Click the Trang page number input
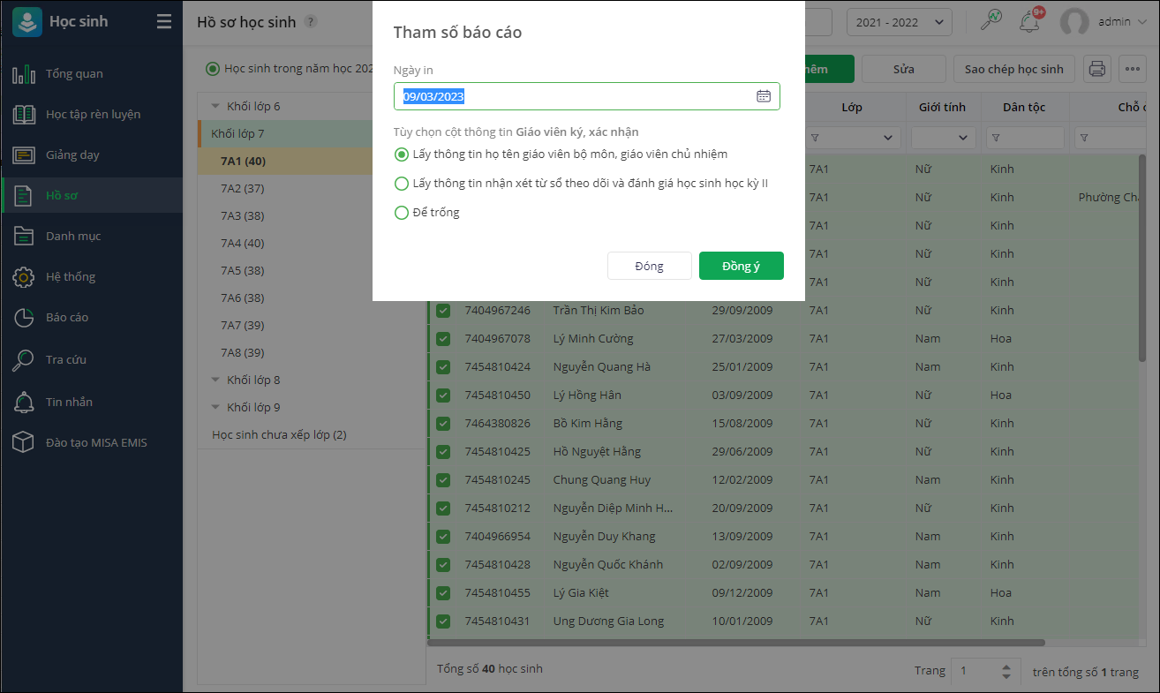 [974, 671]
